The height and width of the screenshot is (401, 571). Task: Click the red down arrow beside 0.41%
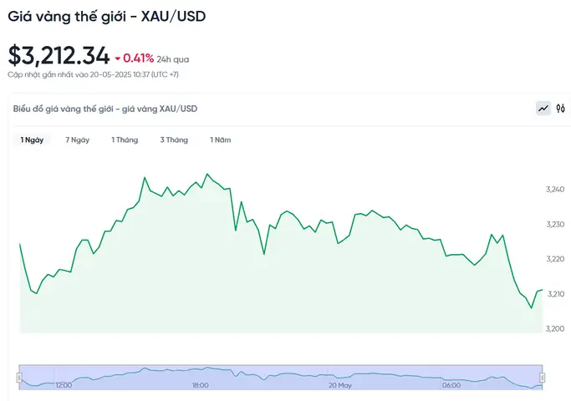coord(118,58)
